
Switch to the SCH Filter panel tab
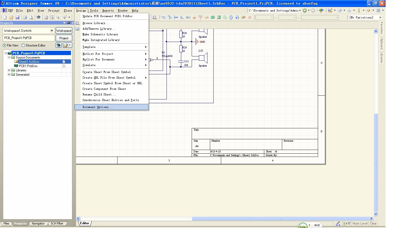click(57, 223)
